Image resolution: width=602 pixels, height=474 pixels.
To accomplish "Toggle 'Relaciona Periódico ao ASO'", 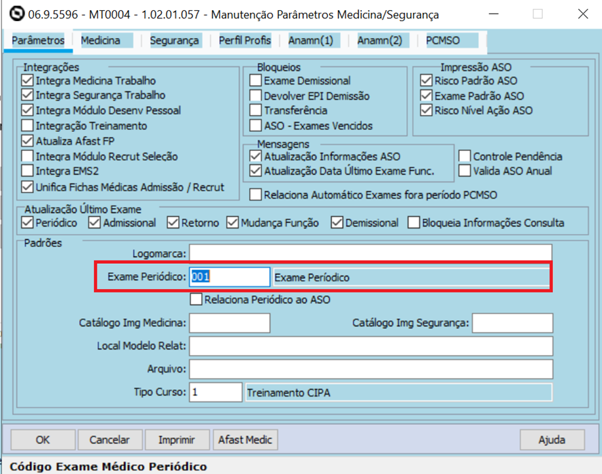I will coord(196,299).
